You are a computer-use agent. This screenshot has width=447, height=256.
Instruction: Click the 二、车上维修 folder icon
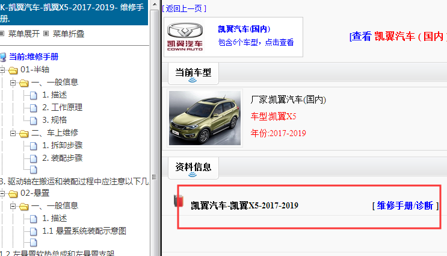24,133
